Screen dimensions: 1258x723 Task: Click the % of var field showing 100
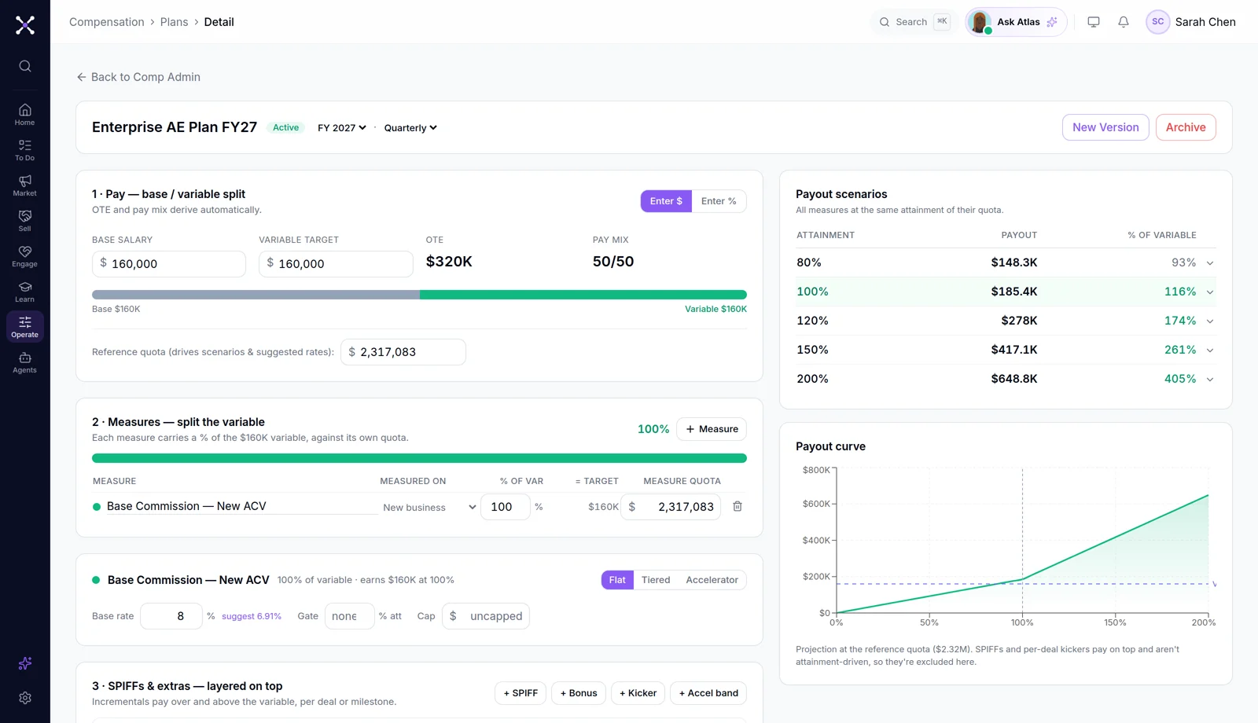click(506, 507)
